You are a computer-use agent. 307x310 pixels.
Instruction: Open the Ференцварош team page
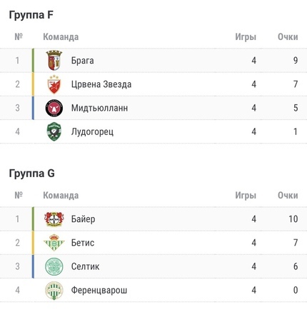99,290
